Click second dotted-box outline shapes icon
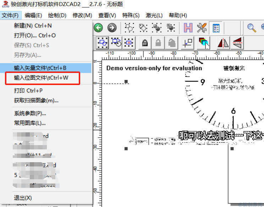 [x=143, y=28]
